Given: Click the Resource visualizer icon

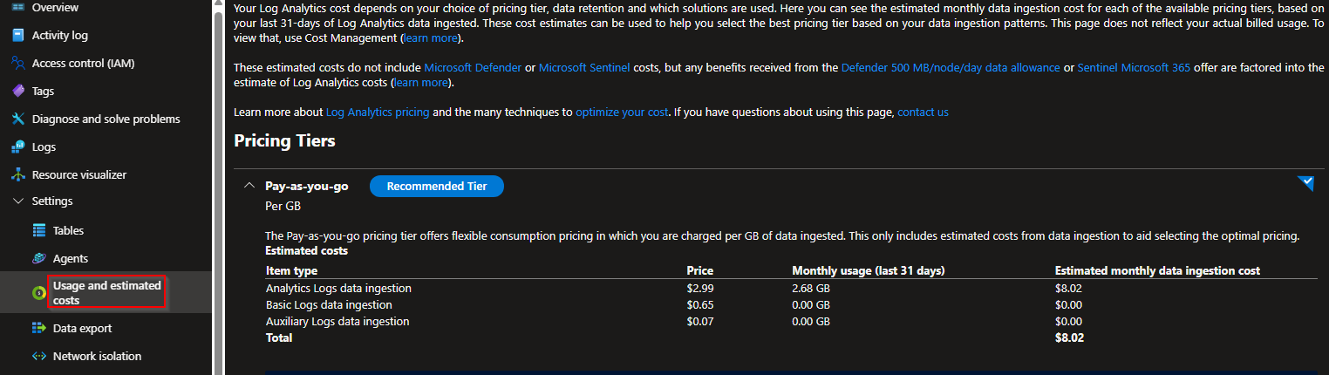Looking at the screenshot, I should [x=17, y=175].
